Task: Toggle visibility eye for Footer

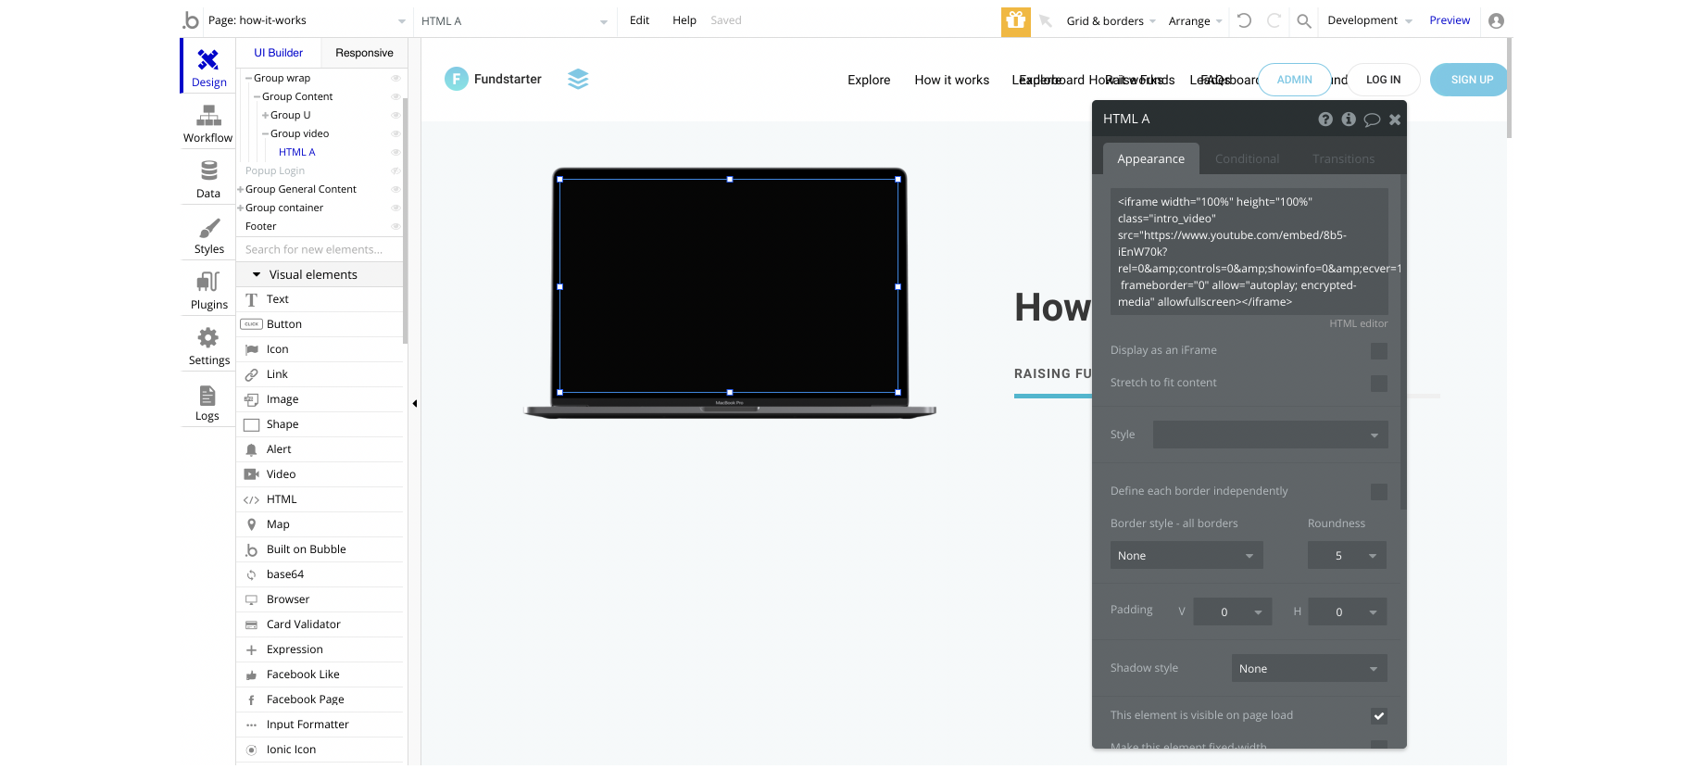Action: pos(395,227)
